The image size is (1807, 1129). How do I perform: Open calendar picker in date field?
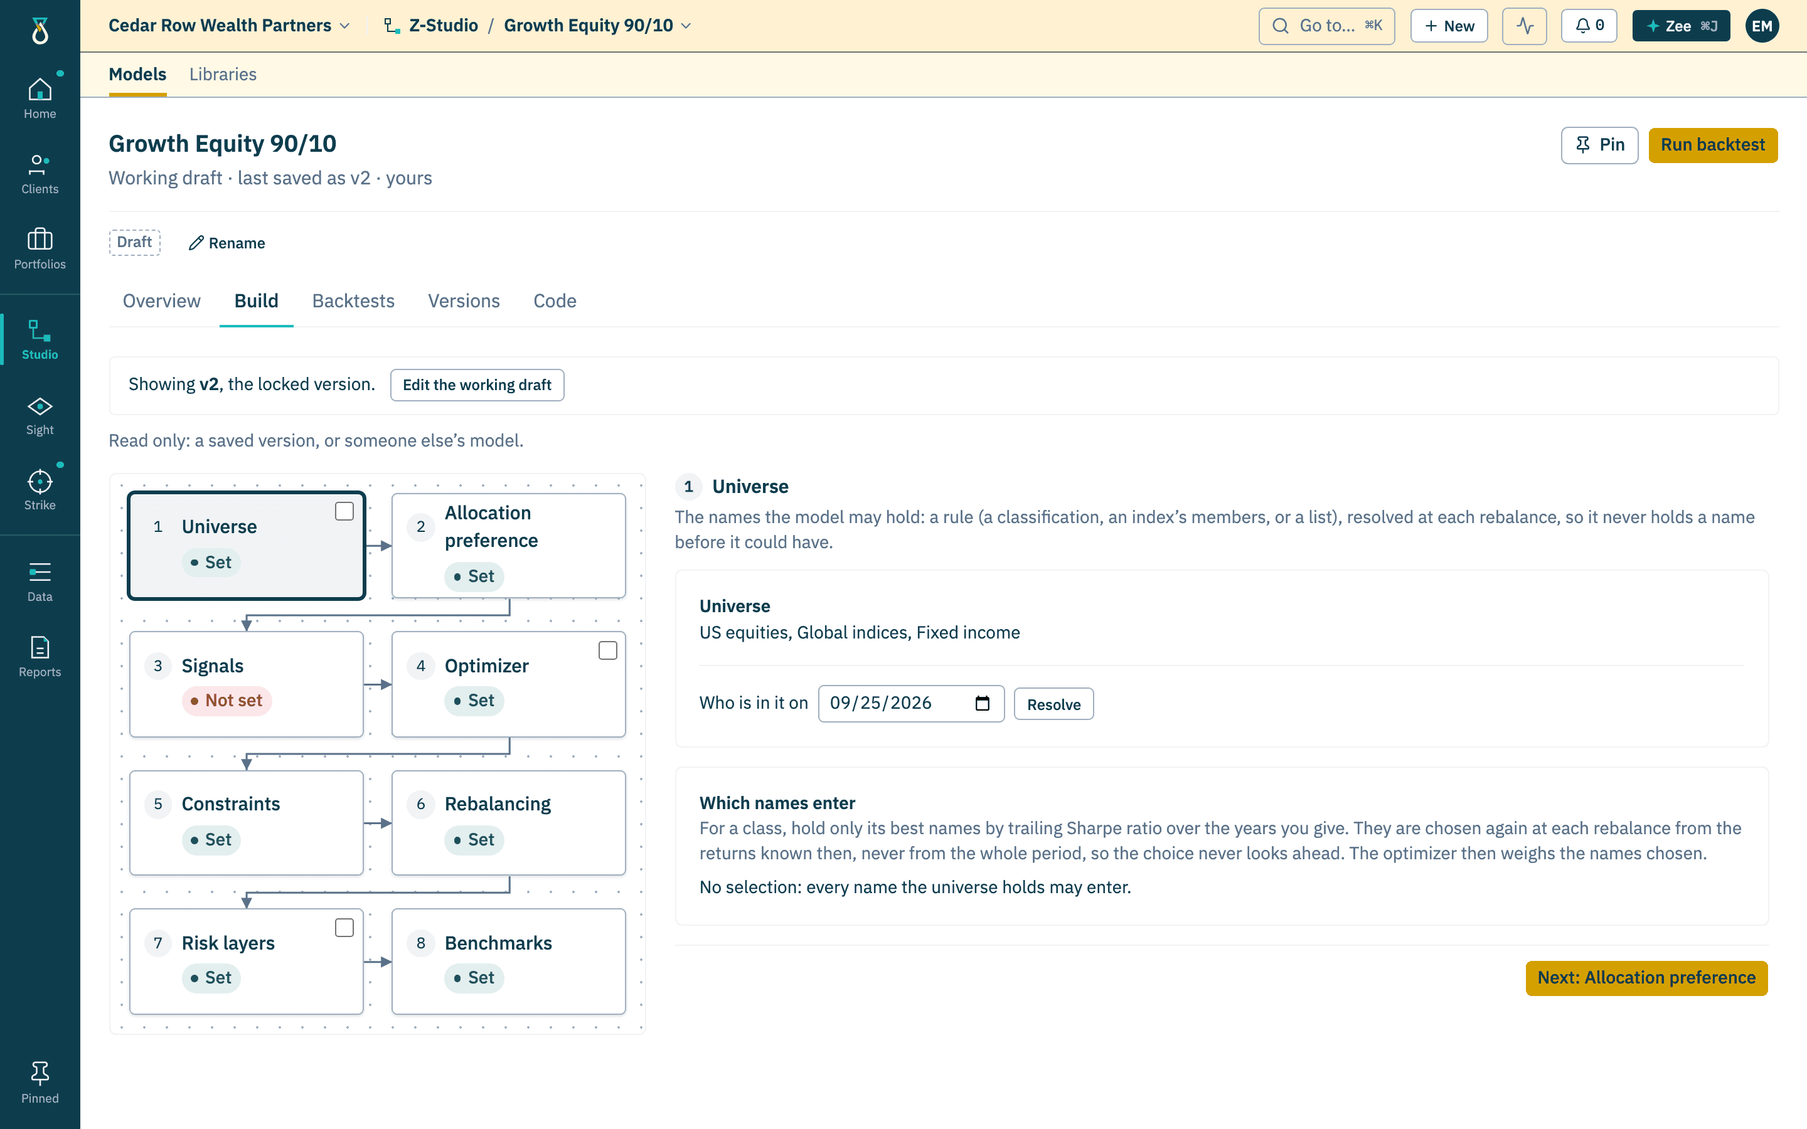point(982,703)
